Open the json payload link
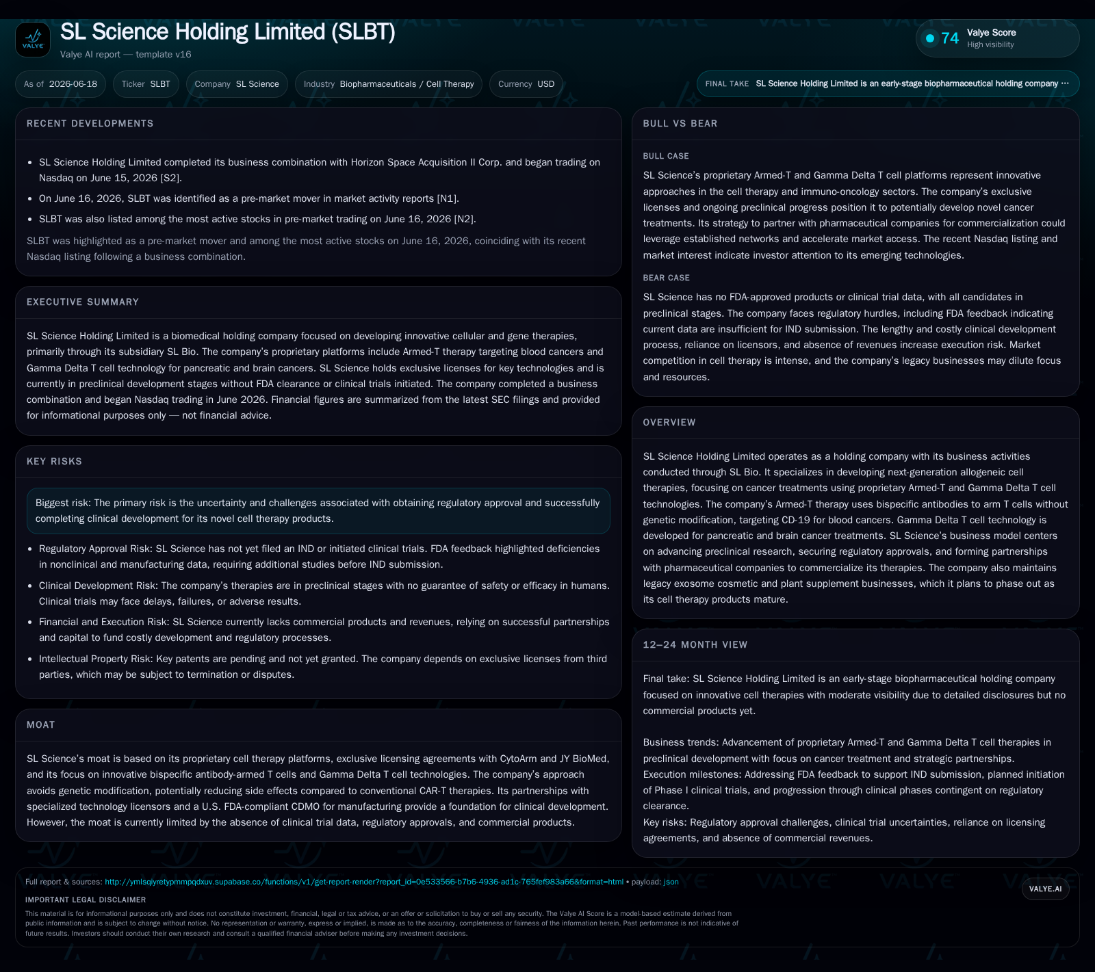This screenshot has width=1095, height=972. click(x=671, y=882)
